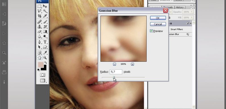Viewport: 226px width, 109px height.
Task: Select the Eraser tool
Action: point(39,31)
